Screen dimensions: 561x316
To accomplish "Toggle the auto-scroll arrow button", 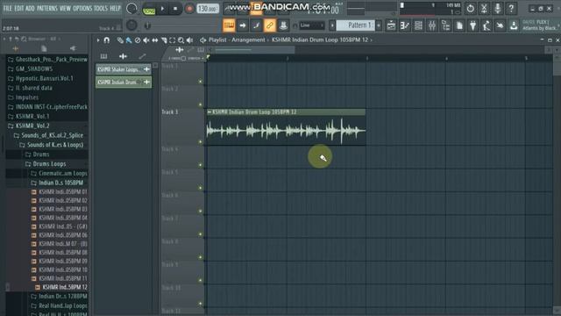I will click(x=243, y=25).
